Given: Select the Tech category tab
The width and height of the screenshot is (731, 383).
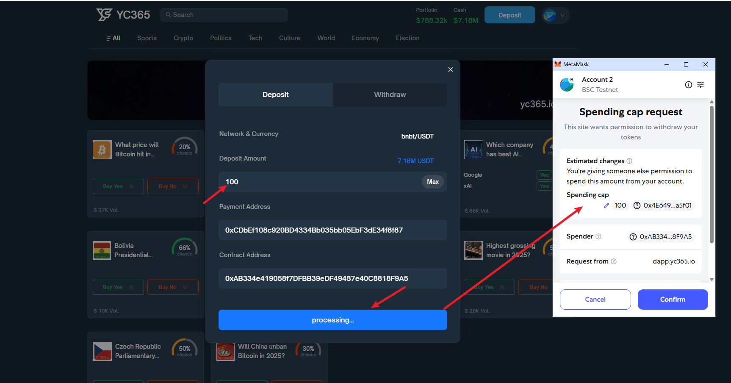Looking at the screenshot, I should pyautogui.click(x=255, y=38).
